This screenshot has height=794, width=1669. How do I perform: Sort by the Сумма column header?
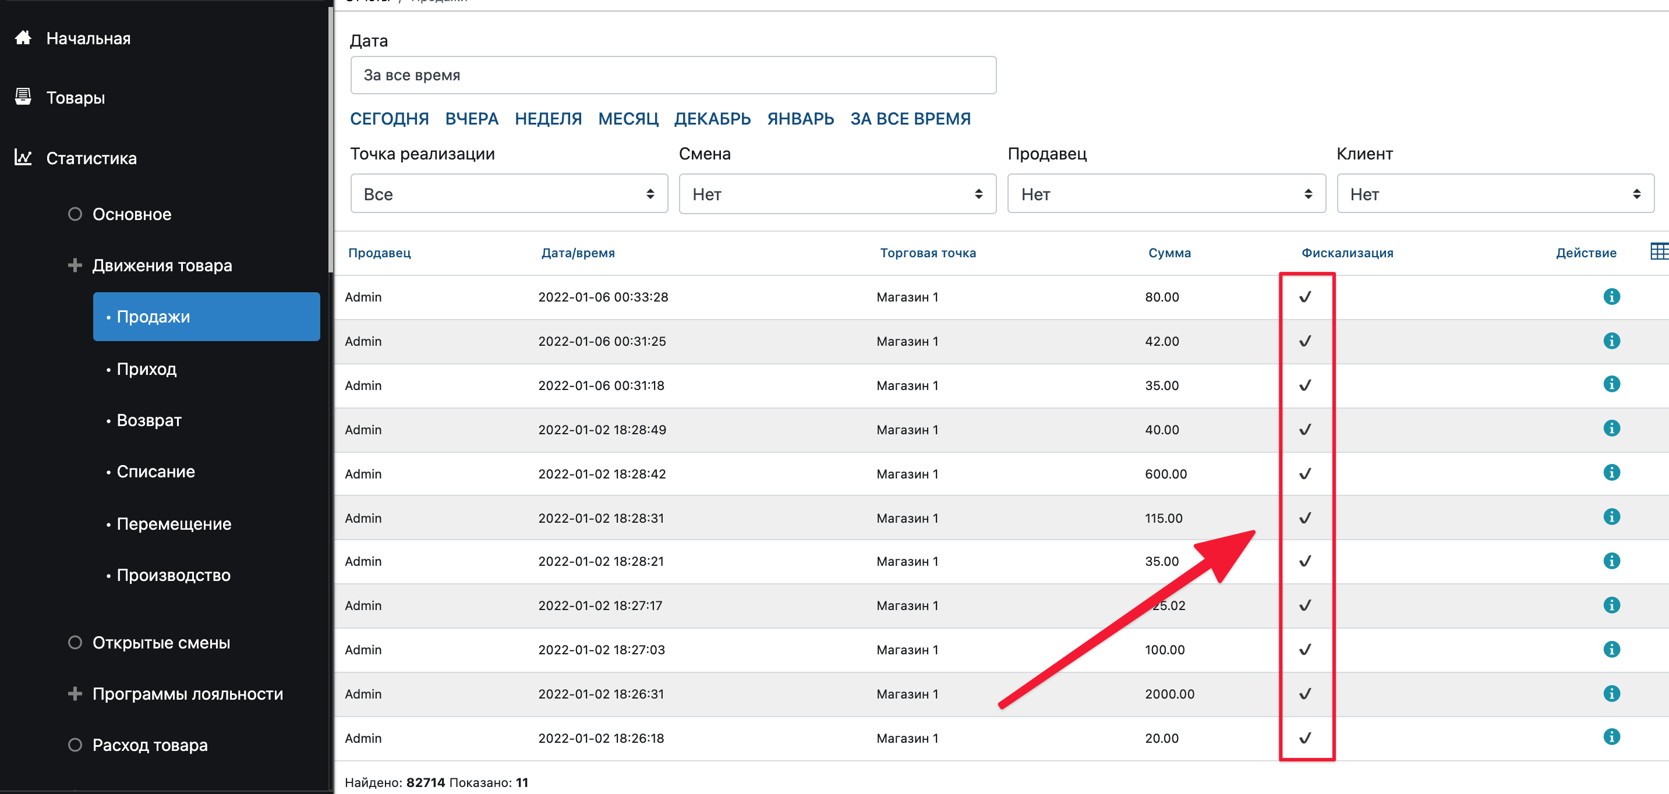[1169, 253]
